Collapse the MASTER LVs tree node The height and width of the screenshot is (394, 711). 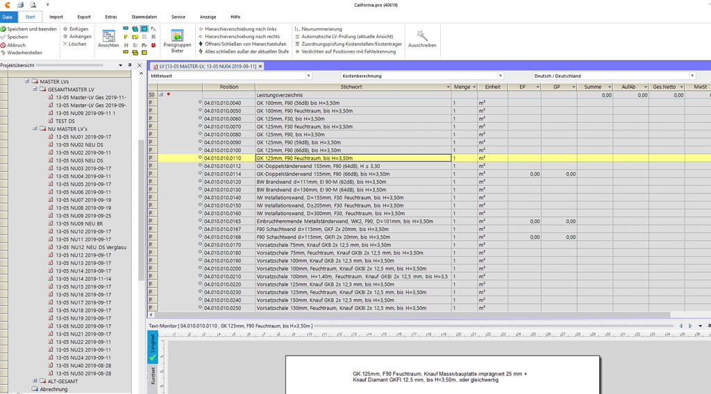26,81
